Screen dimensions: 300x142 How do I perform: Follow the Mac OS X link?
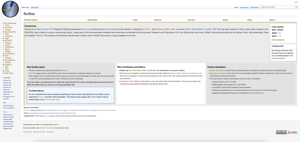coord(145,29)
